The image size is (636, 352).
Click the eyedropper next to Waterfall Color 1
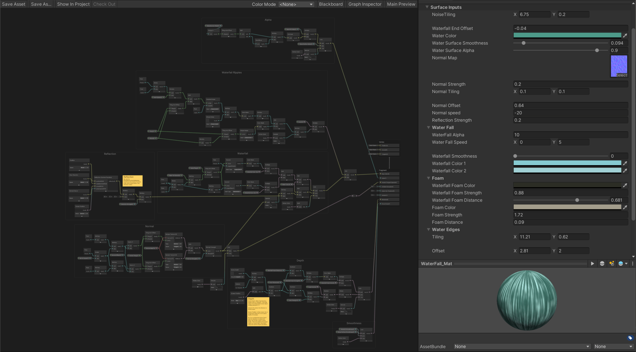tap(625, 163)
